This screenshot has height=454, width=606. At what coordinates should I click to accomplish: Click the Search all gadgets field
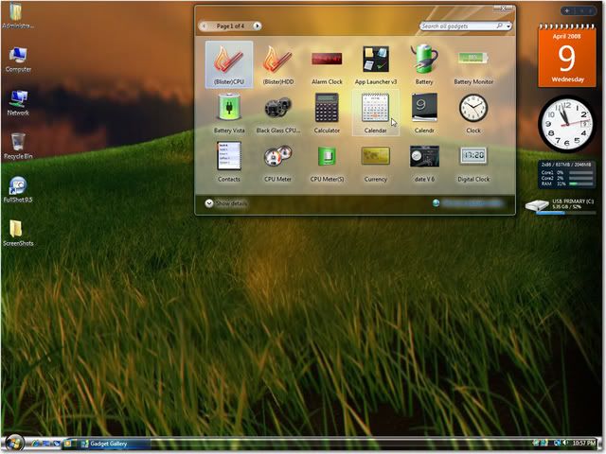click(461, 26)
